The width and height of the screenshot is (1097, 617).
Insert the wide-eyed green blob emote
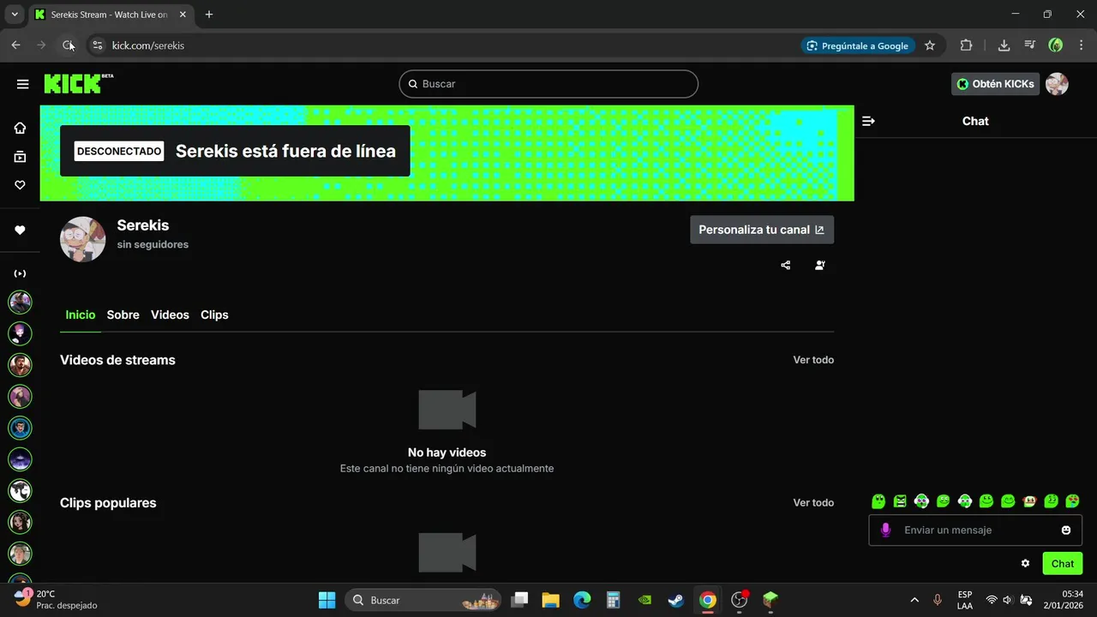point(878,501)
